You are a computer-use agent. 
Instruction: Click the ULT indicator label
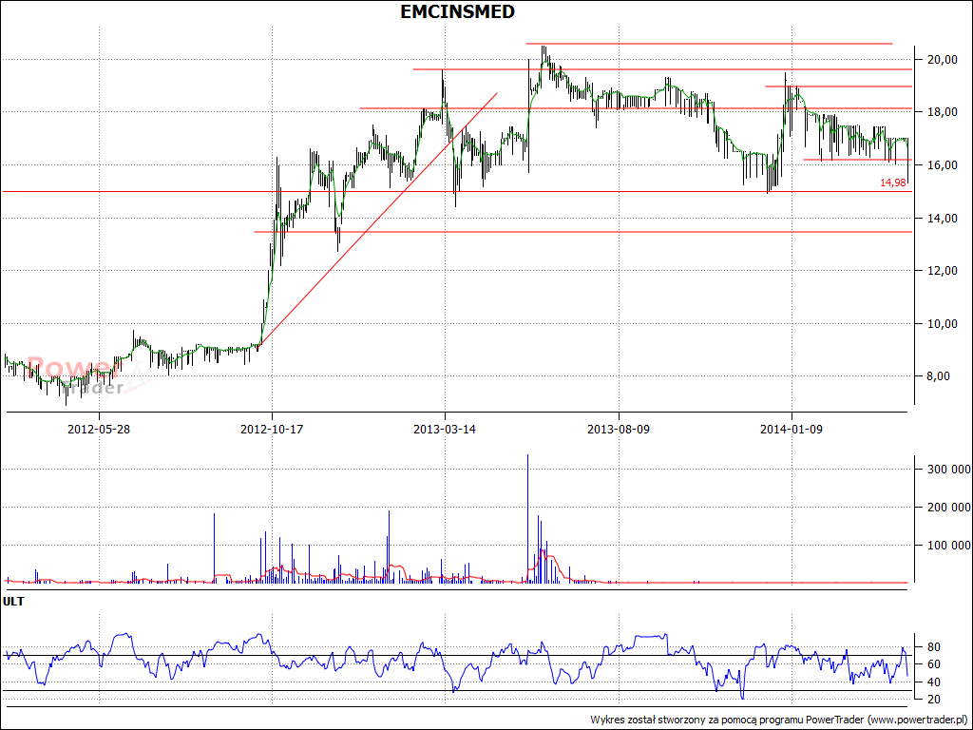[13, 601]
